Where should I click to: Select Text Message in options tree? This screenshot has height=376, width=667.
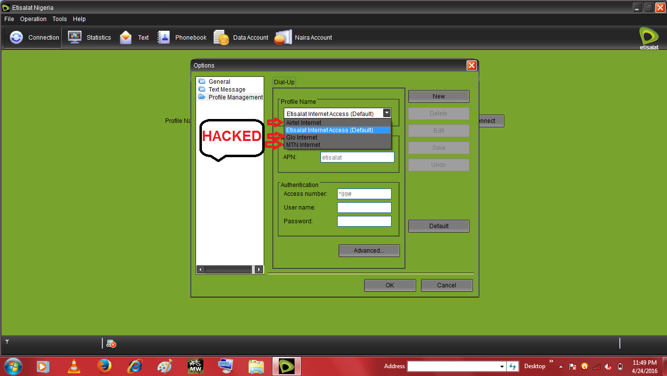[x=227, y=90]
